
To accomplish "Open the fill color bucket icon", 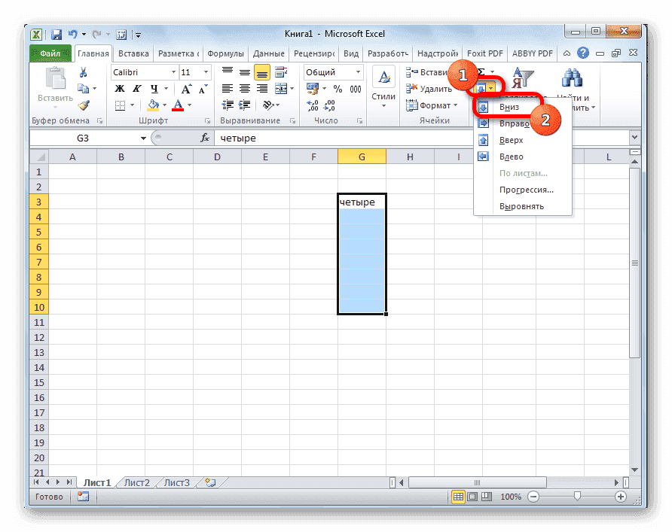I will pos(153,105).
